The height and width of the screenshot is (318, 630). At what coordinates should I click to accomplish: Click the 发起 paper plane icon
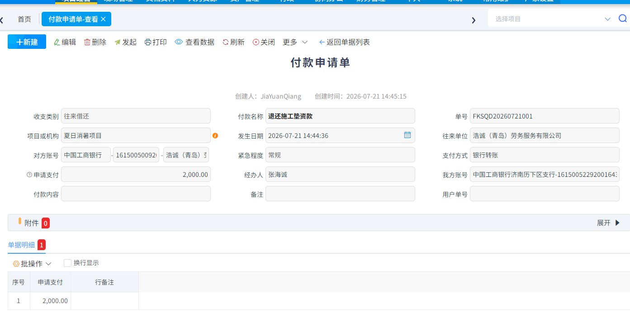[x=118, y=42]
